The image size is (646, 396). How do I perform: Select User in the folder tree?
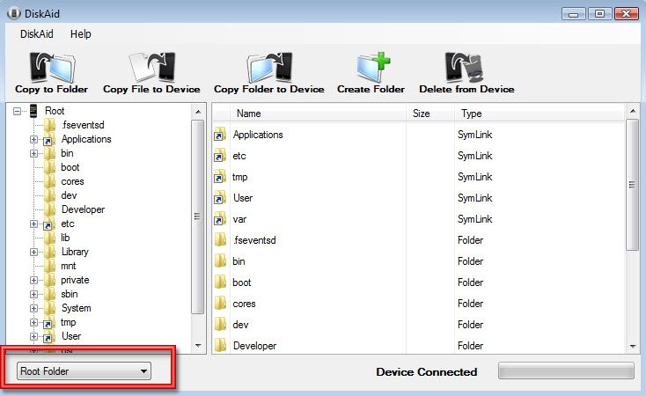pos(71,336)
